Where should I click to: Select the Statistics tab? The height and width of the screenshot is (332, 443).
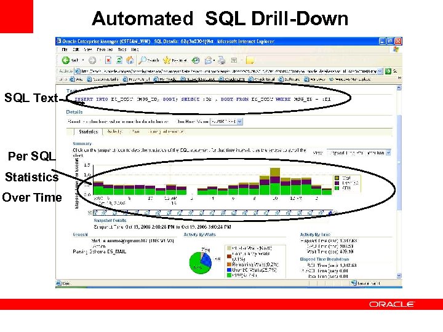(88, 132)
